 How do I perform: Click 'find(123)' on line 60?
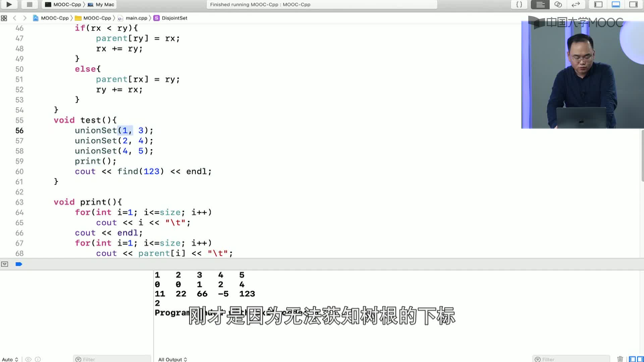pos(141,172)
